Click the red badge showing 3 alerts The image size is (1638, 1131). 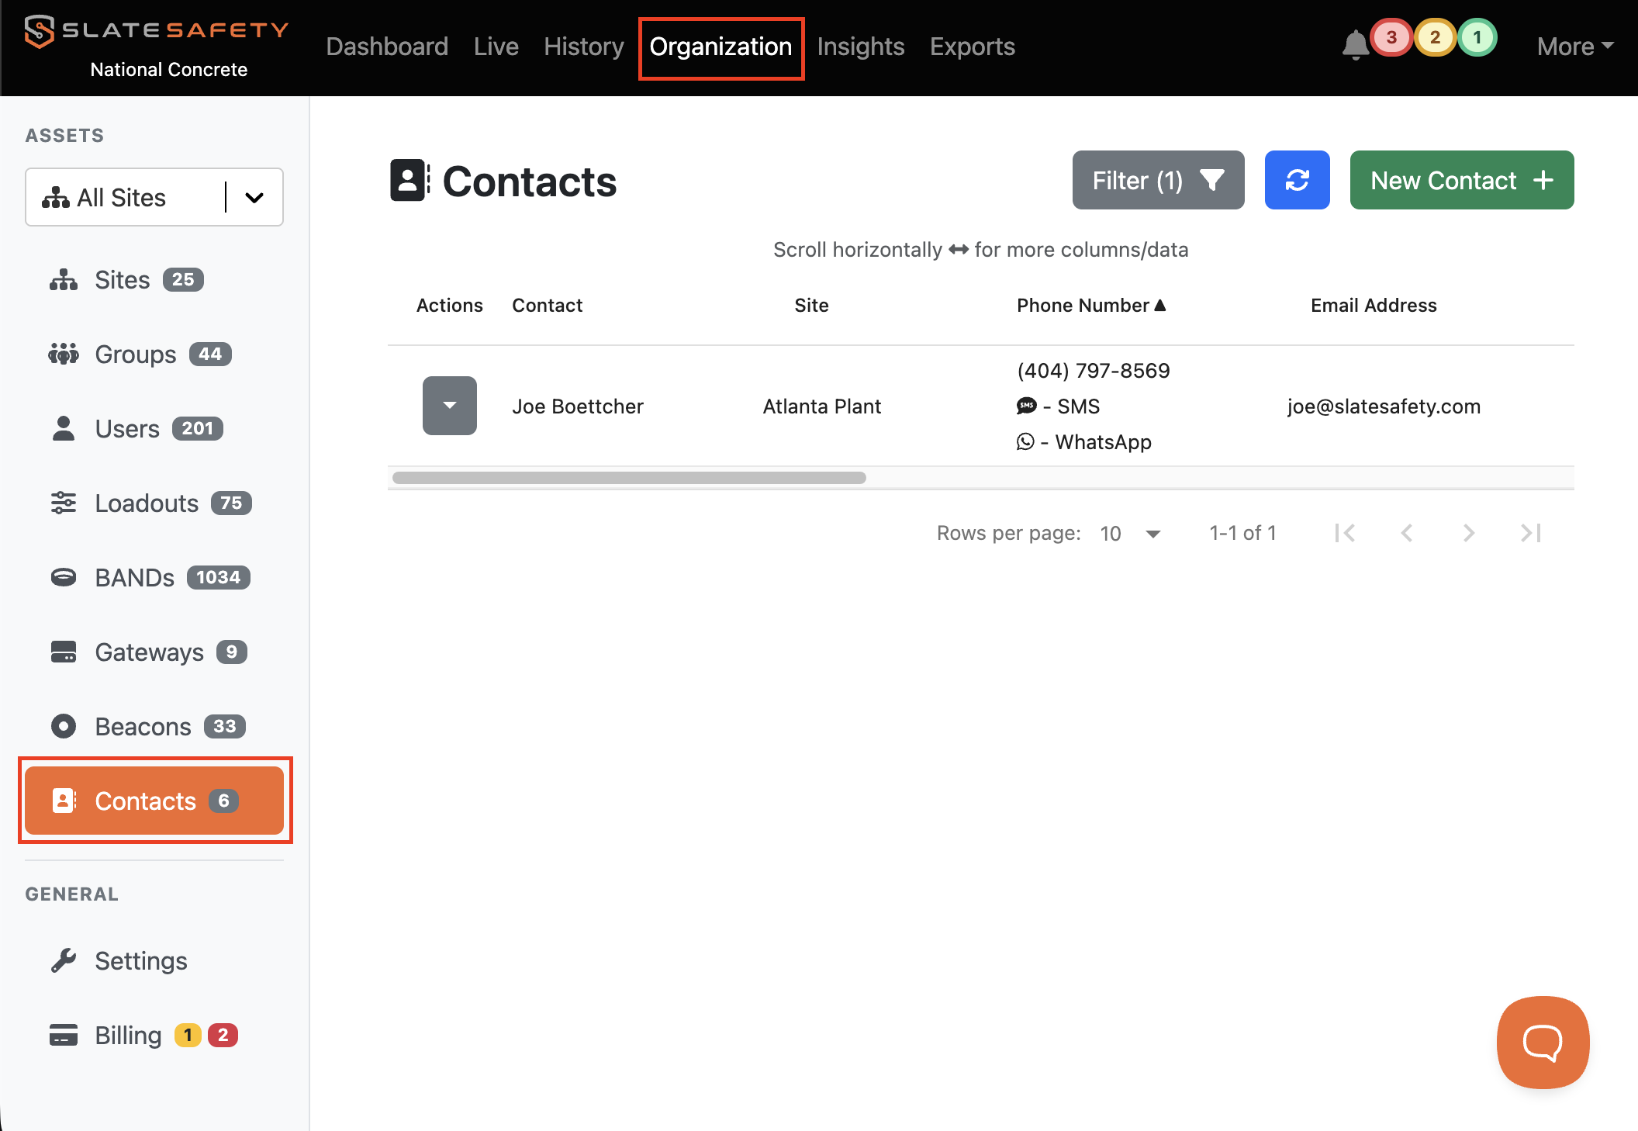coord(1391,37)
